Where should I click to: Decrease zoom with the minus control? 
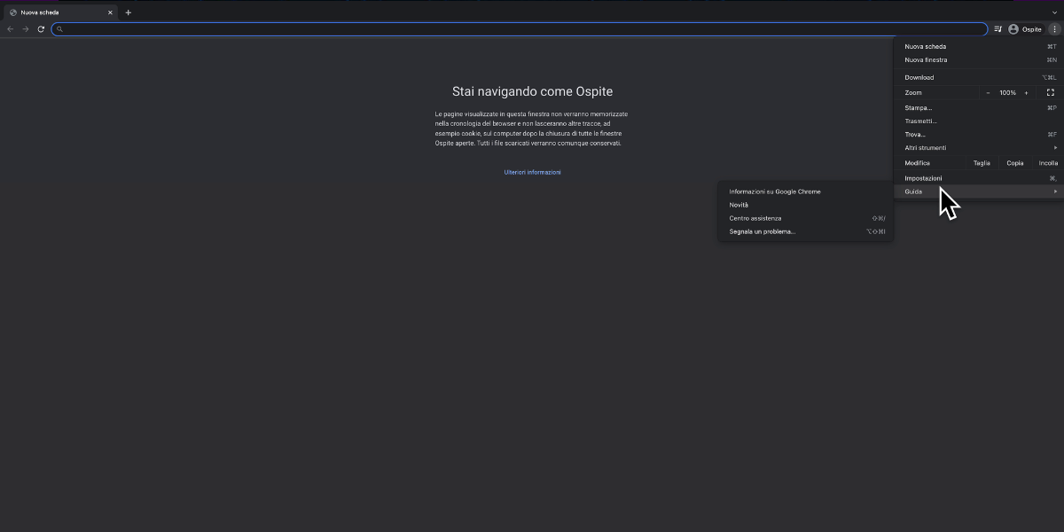988,92
